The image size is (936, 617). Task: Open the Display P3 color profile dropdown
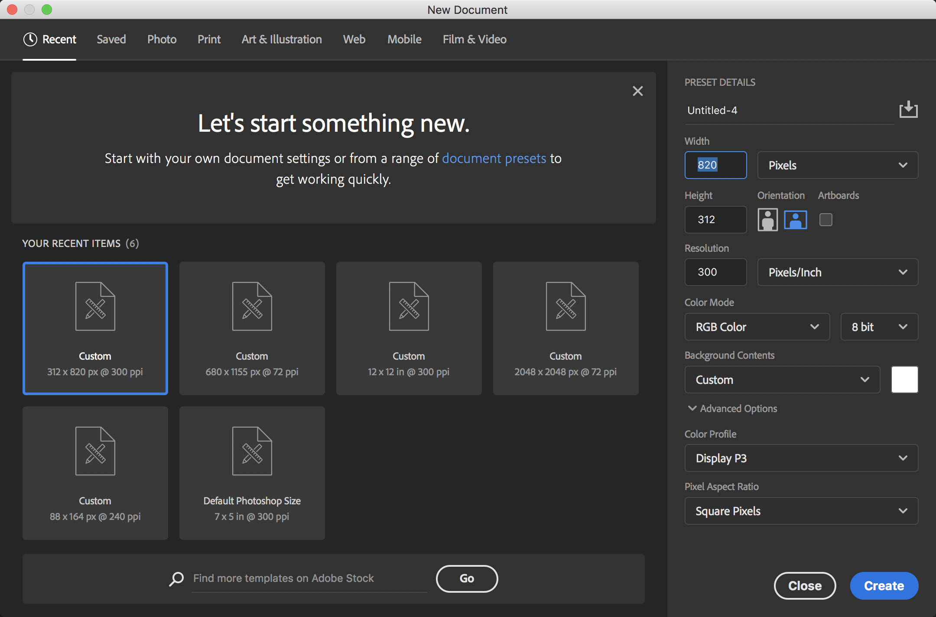(x=801, y=458)
